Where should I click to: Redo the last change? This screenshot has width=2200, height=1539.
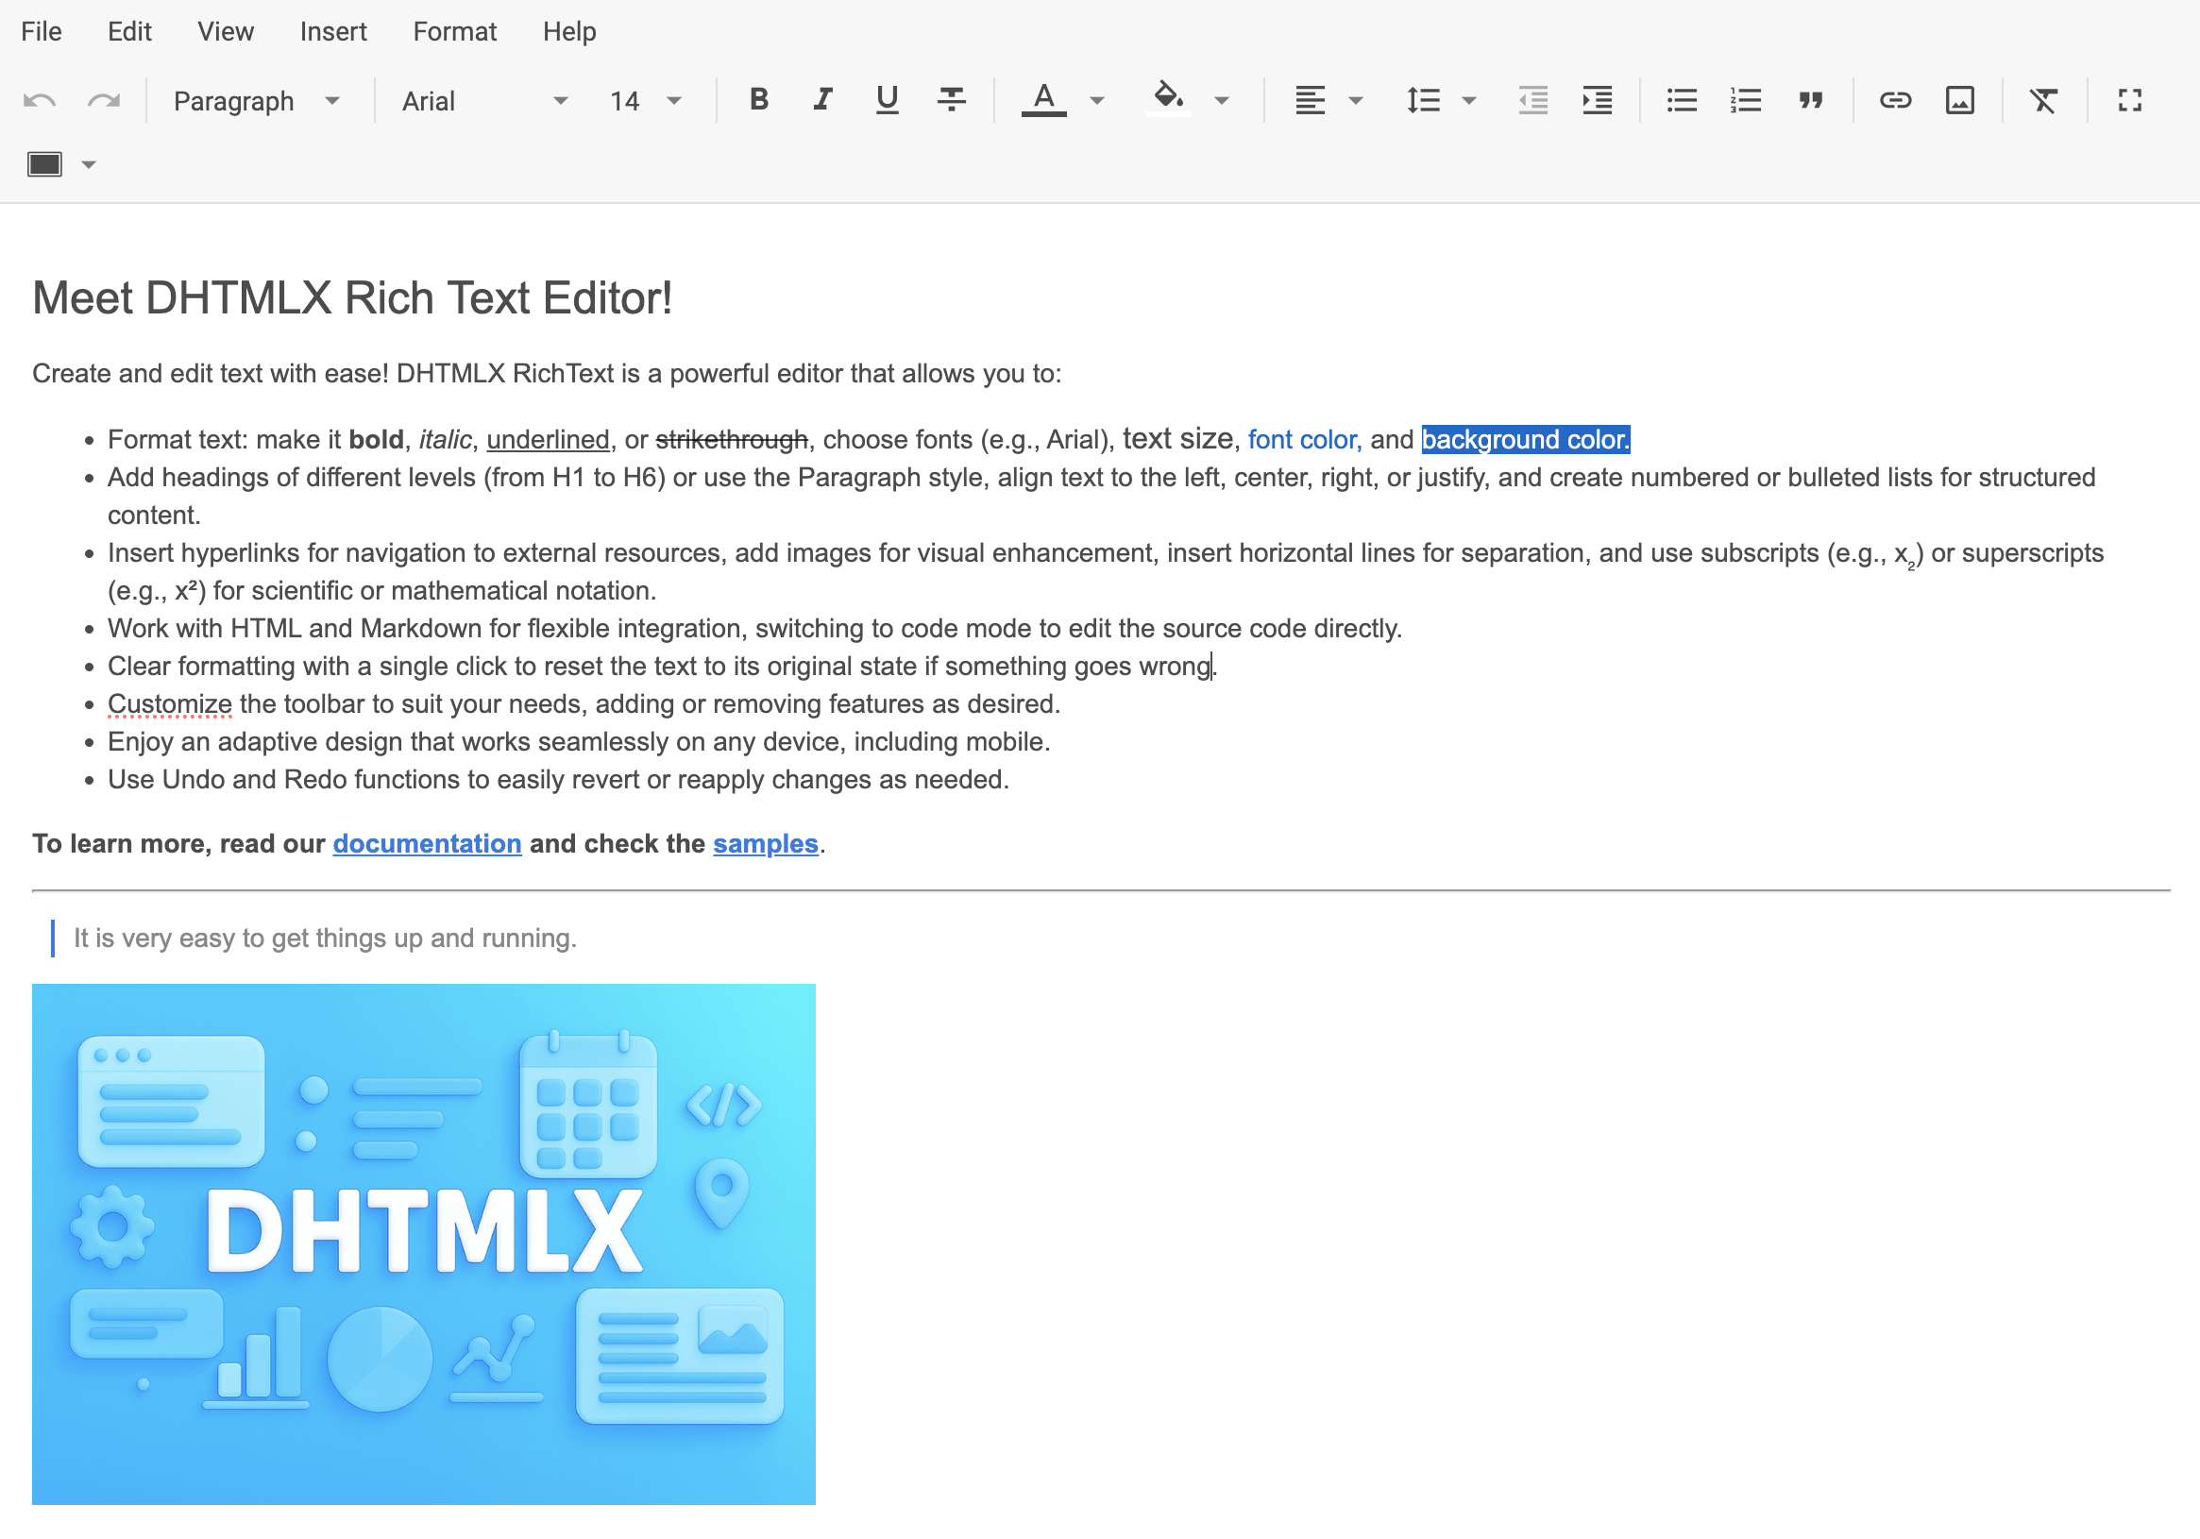(x=105, y=100)
